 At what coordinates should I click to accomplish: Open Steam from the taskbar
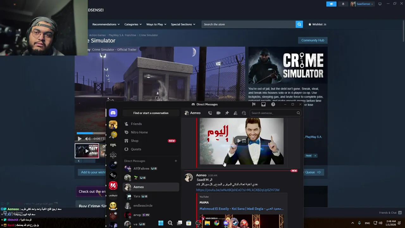(235, 223)
